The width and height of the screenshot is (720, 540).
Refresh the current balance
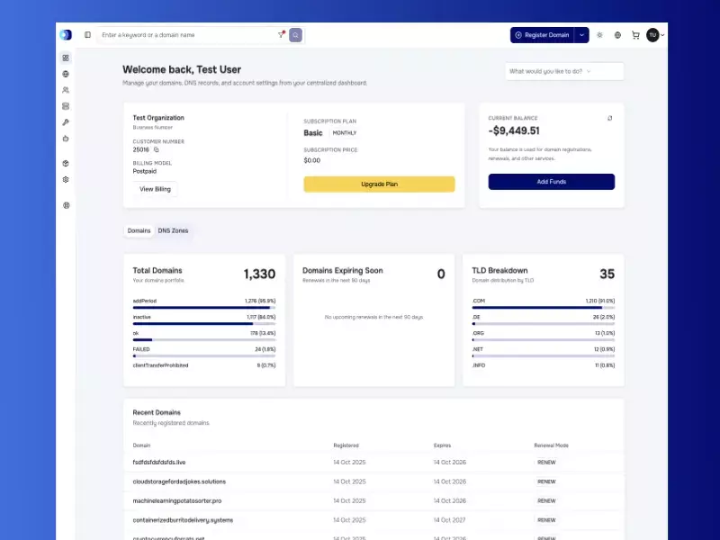610,118
